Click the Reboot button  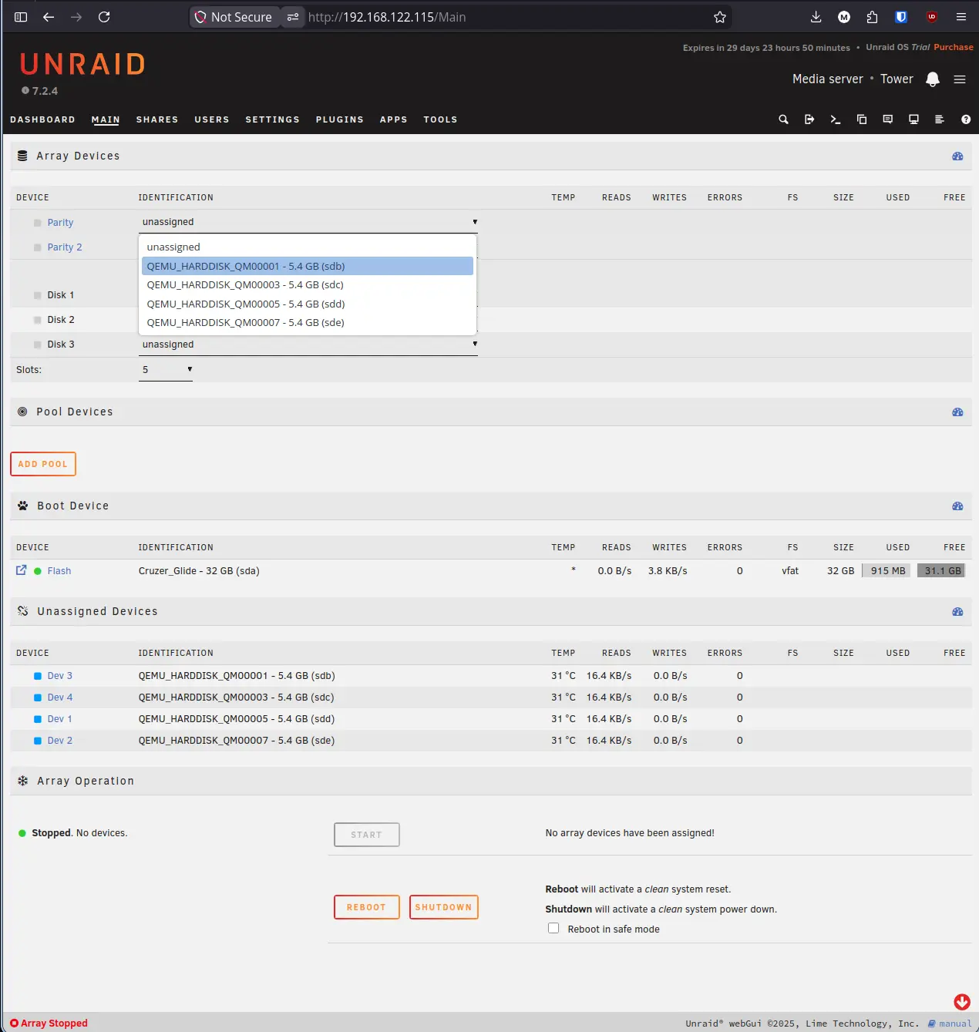tap(366, 907)
